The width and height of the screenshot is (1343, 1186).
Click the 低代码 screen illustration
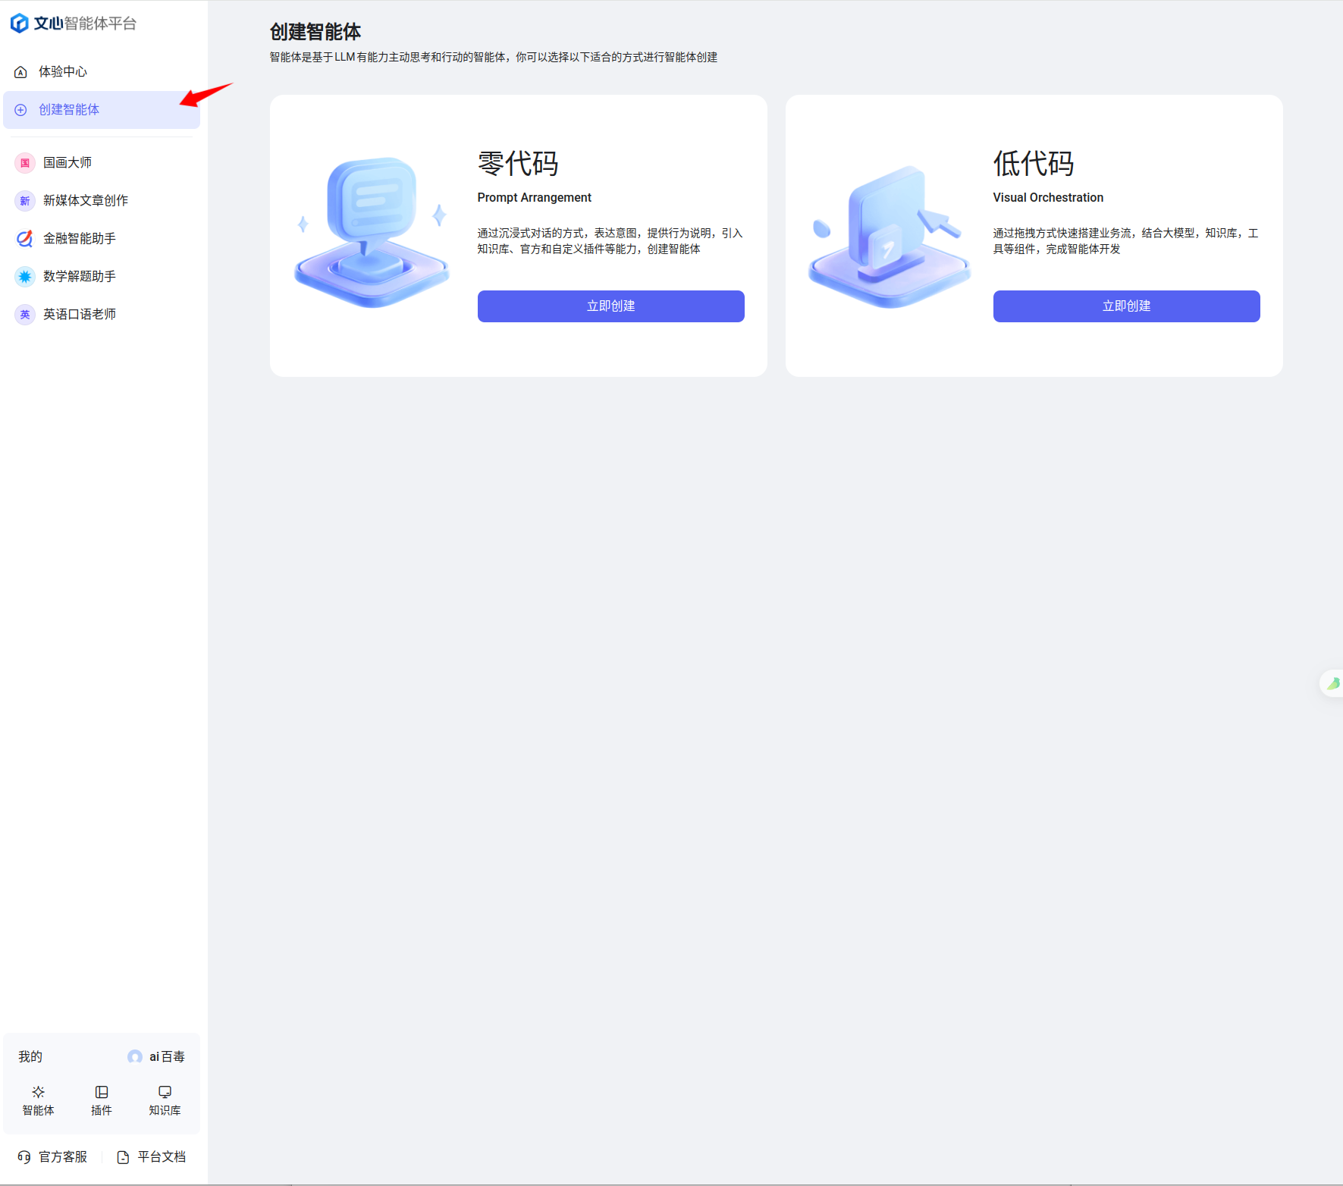point(889,236)
